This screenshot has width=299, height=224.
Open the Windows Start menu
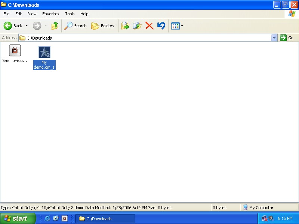pyautogui.click(x=18, y=218)
